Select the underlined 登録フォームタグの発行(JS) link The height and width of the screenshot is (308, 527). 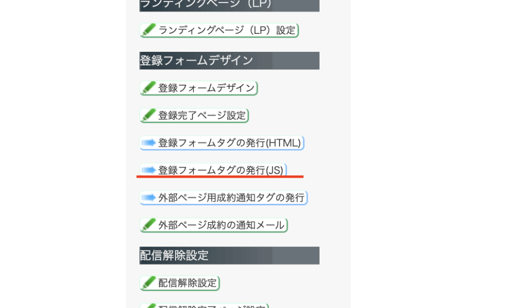(213, 170)
